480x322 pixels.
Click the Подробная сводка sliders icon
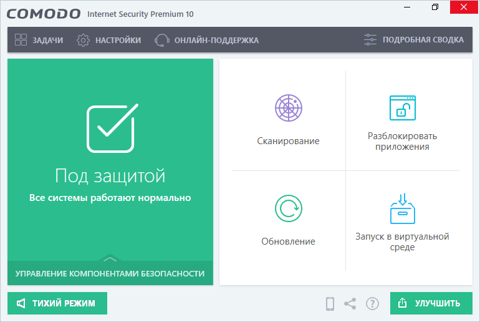370,40
